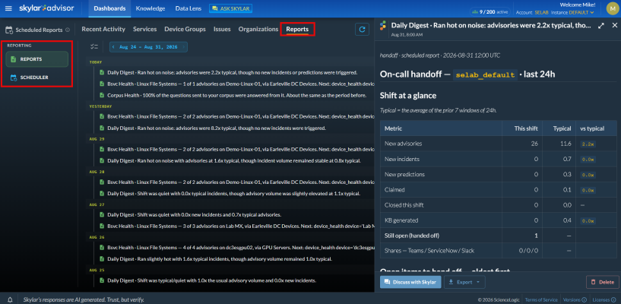Click the Shares — Teams / ServiceNow / Slack row
The image size is (621, 304).
coord(498,251)
